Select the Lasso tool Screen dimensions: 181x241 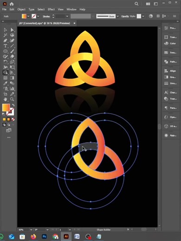(12, 35)
